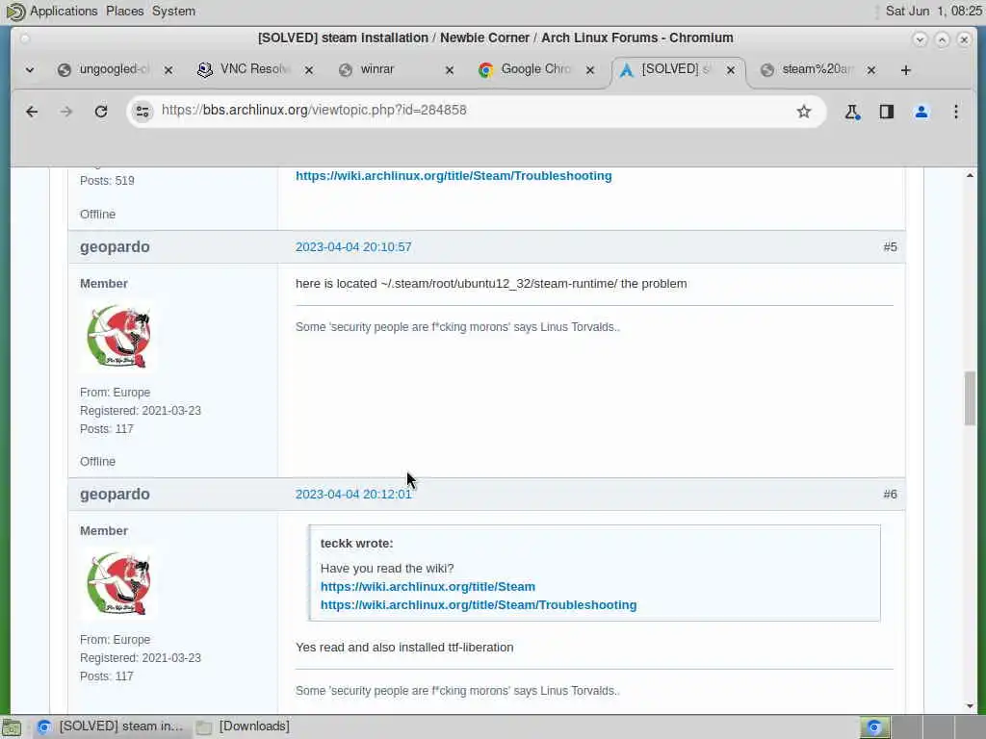Open the Places menu

pyautogui.click(x=124, y=12)
